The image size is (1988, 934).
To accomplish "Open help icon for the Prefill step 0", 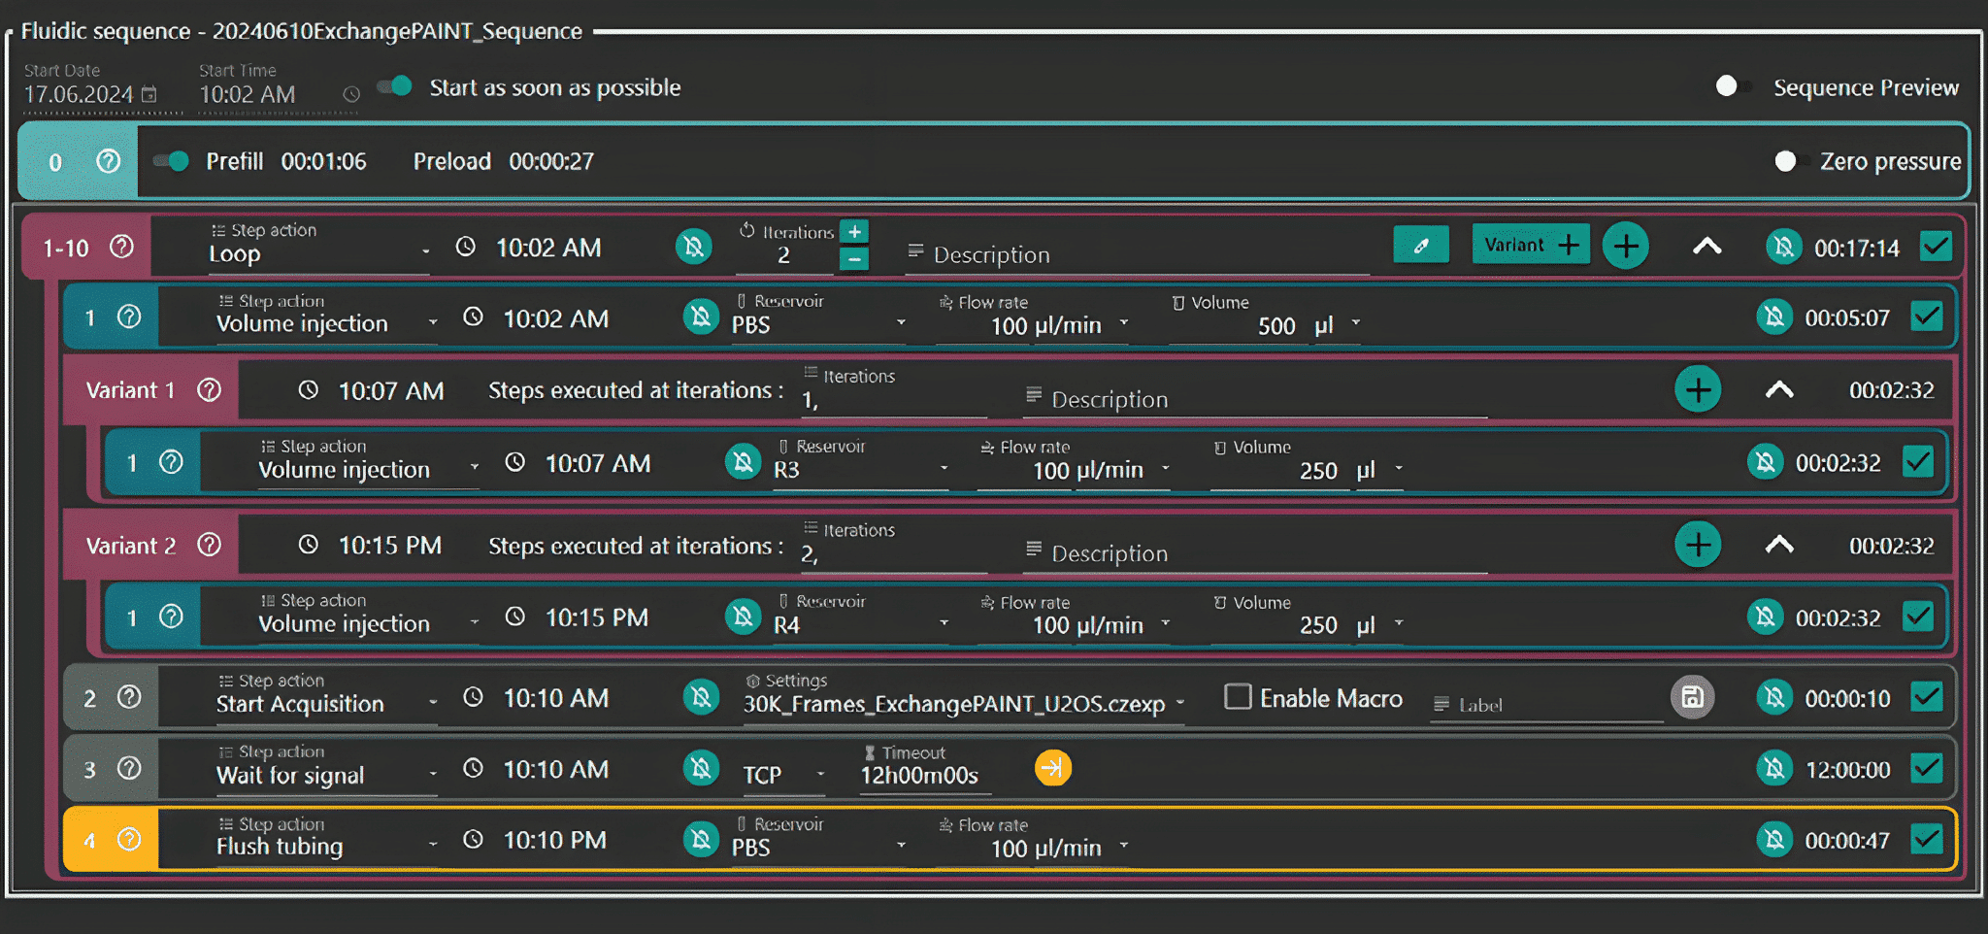I will 109,161.
